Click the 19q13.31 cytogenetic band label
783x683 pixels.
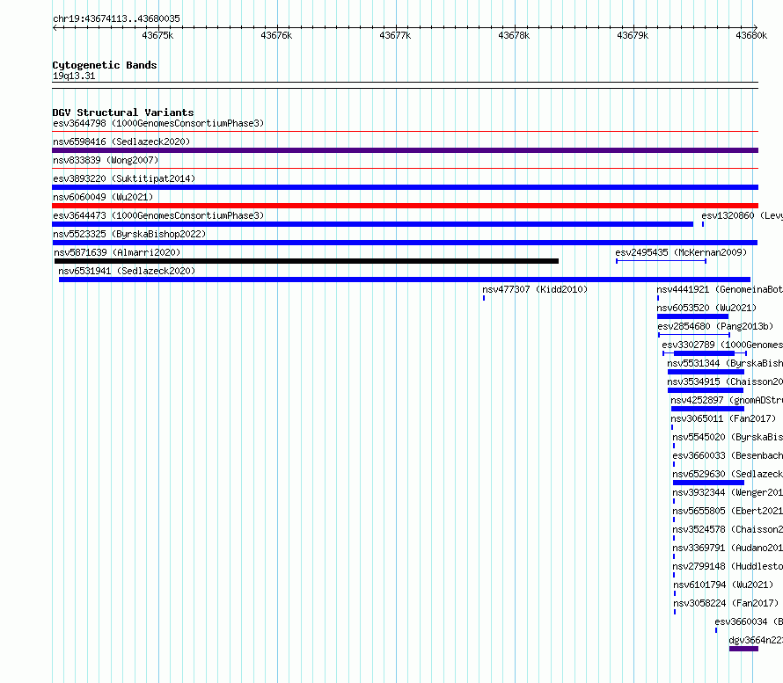tap(74, 76)
